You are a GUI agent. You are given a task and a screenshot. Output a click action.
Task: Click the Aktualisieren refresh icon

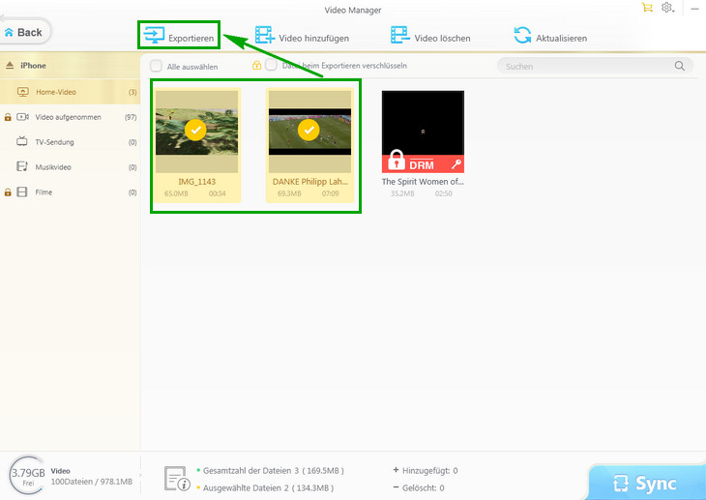click(522, 37)
